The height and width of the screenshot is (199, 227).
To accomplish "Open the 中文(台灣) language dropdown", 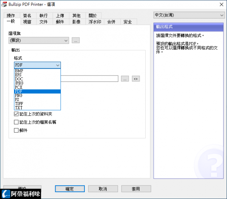I will tap(189, 15).
